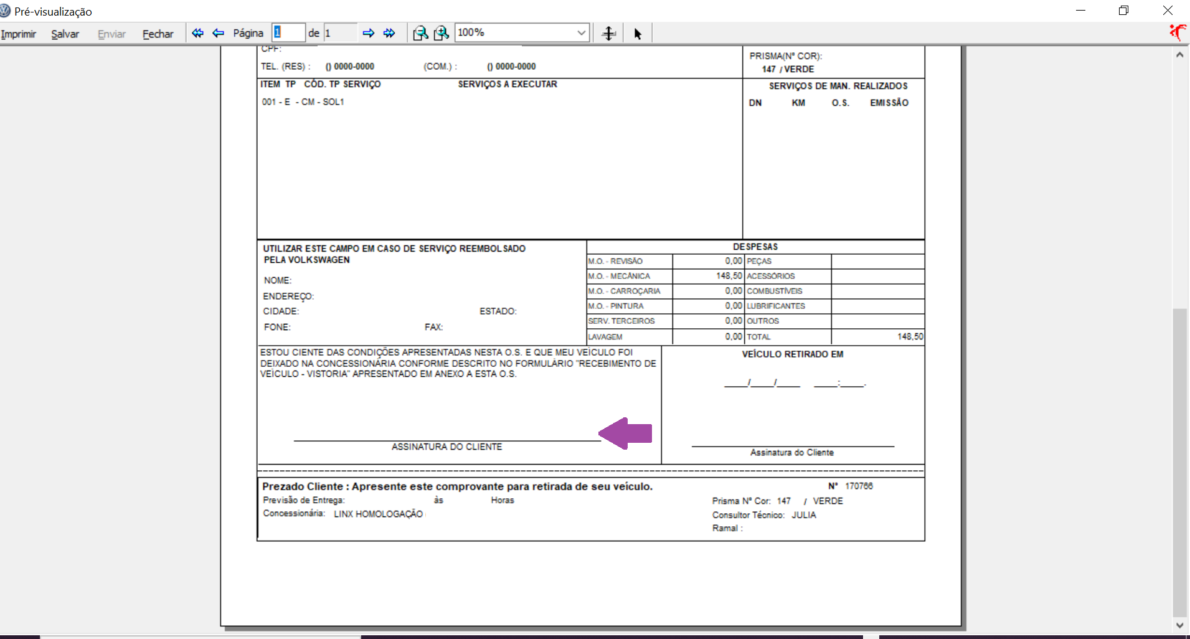Select the pan/move tool icon
The image size is (1190, 639).
[x=609, y=34]
